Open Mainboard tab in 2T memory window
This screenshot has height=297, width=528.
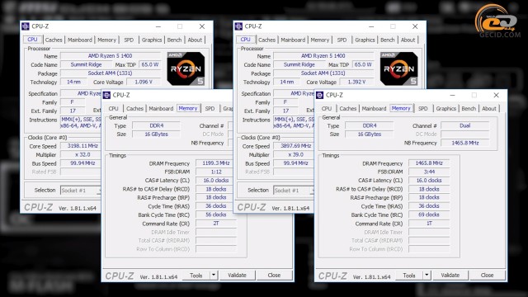(161, 108)
